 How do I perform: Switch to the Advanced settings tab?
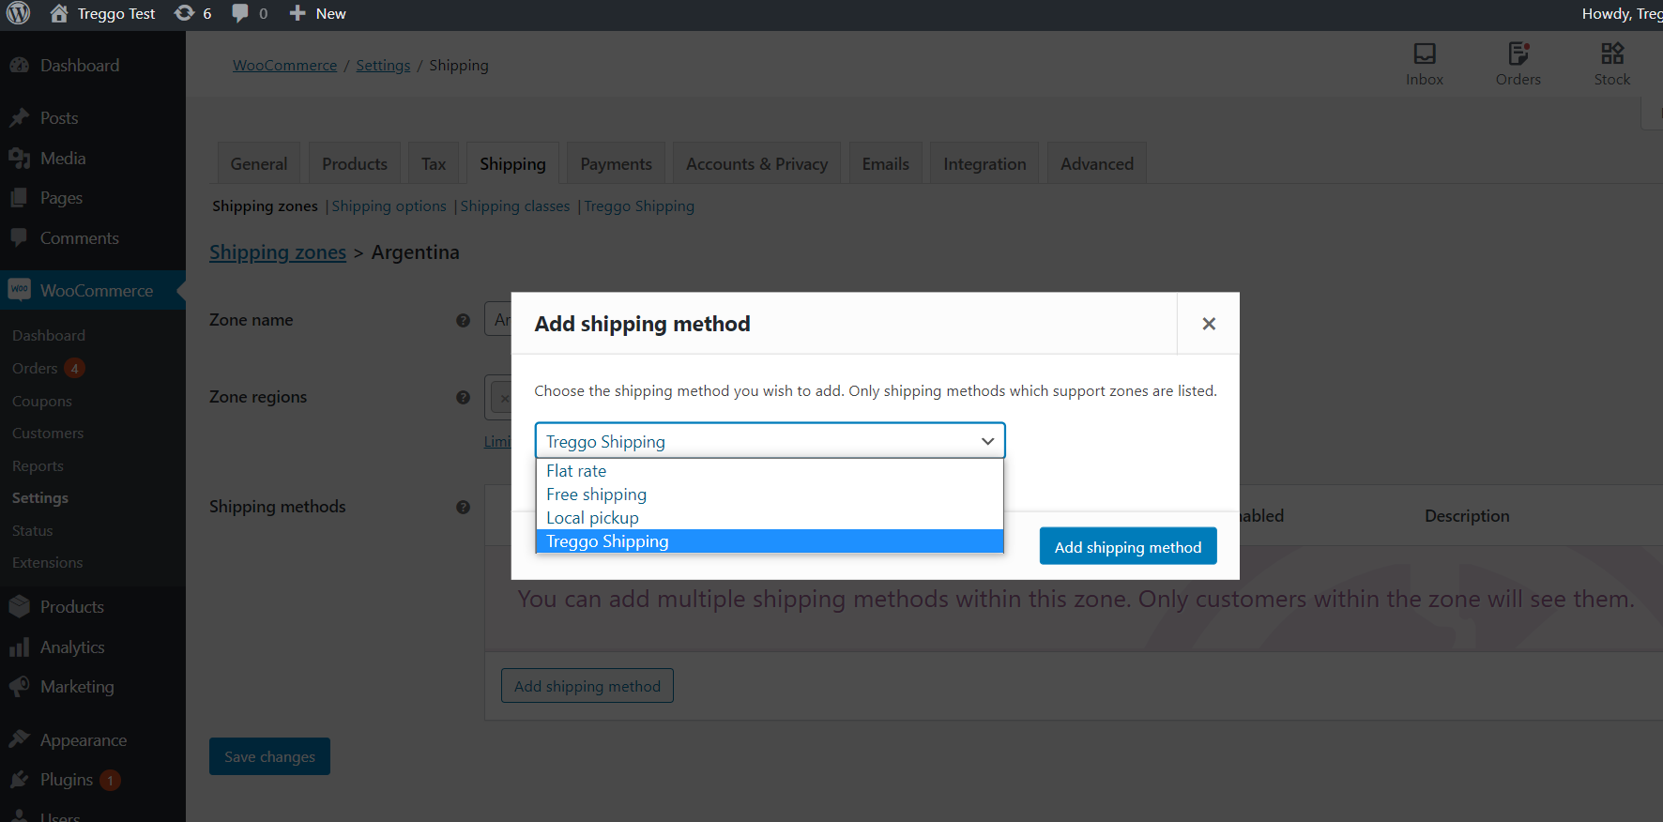click(1097, 163)
